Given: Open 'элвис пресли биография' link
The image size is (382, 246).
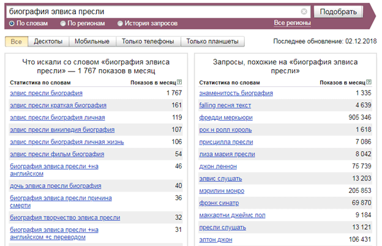Looking at the screenshot, I should pyautogui.click(x=46, y=93).
